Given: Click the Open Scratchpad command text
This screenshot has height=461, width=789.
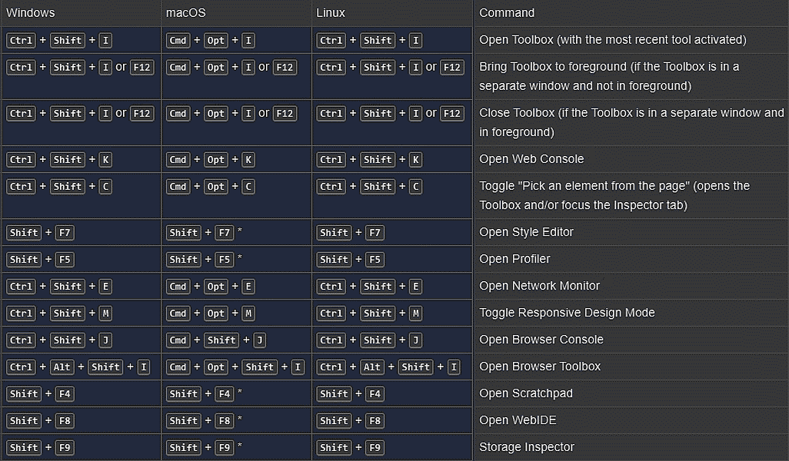Looking at the screenshot, I should (x=526, y=393).
